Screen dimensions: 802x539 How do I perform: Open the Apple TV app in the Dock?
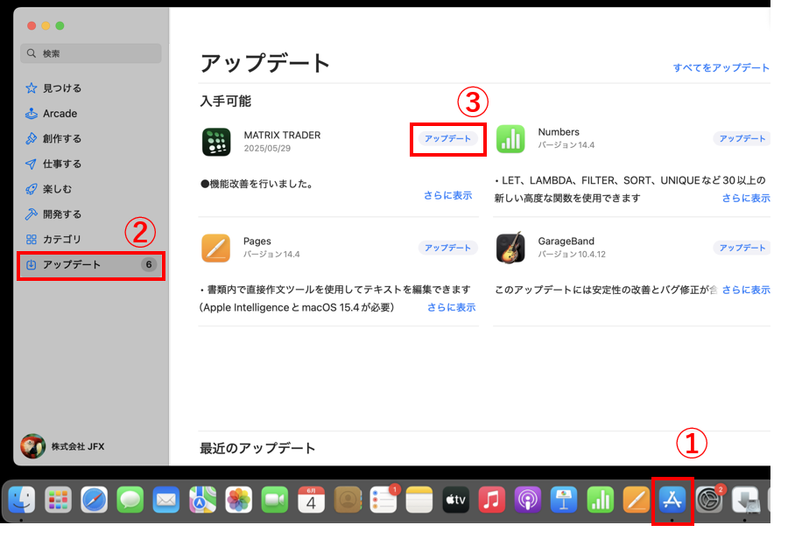click(x=456, y=499)
